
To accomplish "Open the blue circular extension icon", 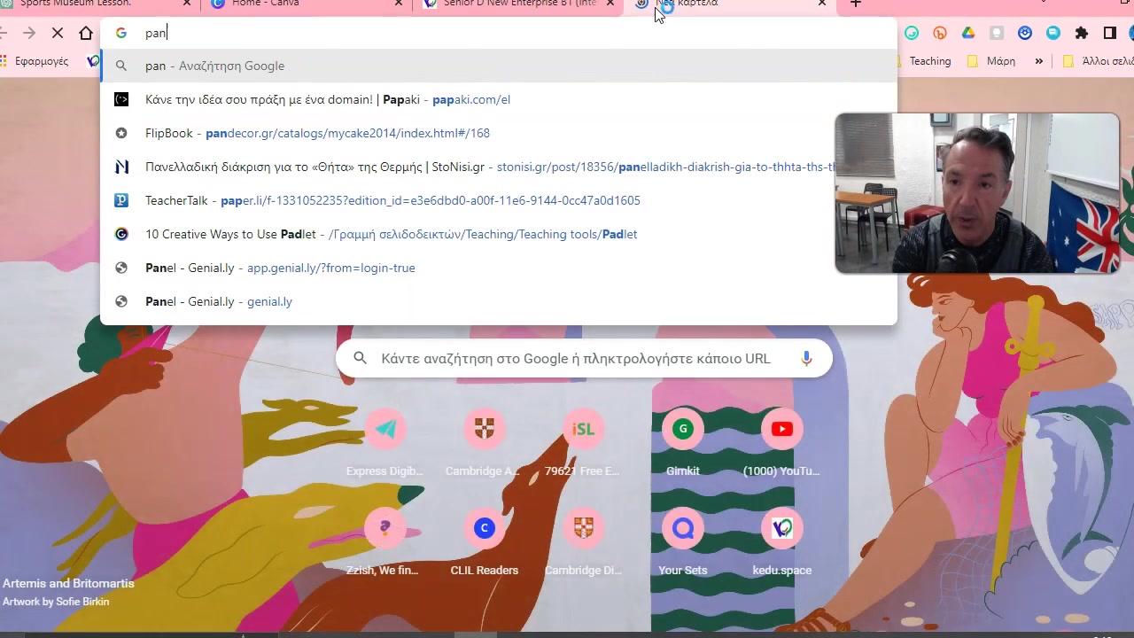I will point(1025,33).
